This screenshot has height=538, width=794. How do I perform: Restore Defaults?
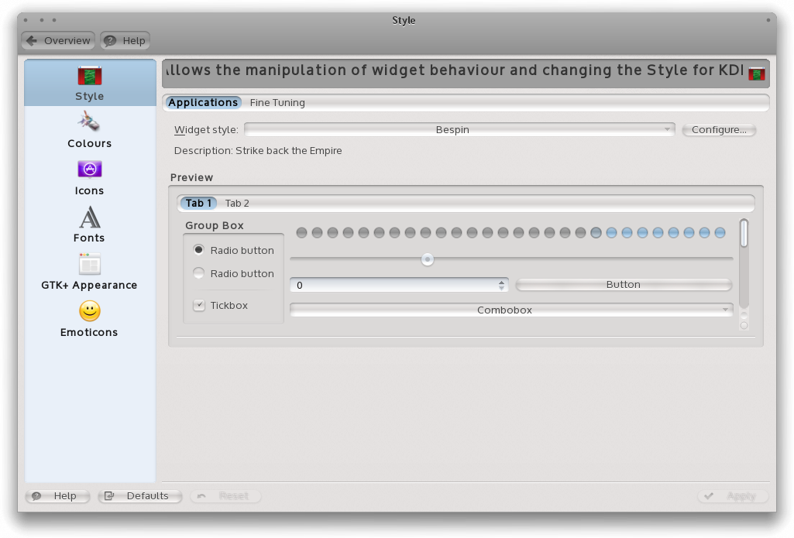coord(140,496)
